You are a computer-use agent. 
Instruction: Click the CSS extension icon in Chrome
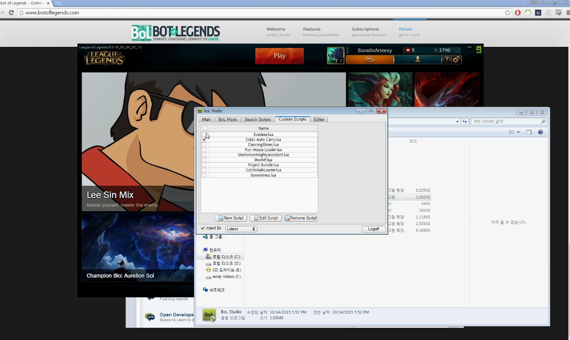(x=558, y=13)
